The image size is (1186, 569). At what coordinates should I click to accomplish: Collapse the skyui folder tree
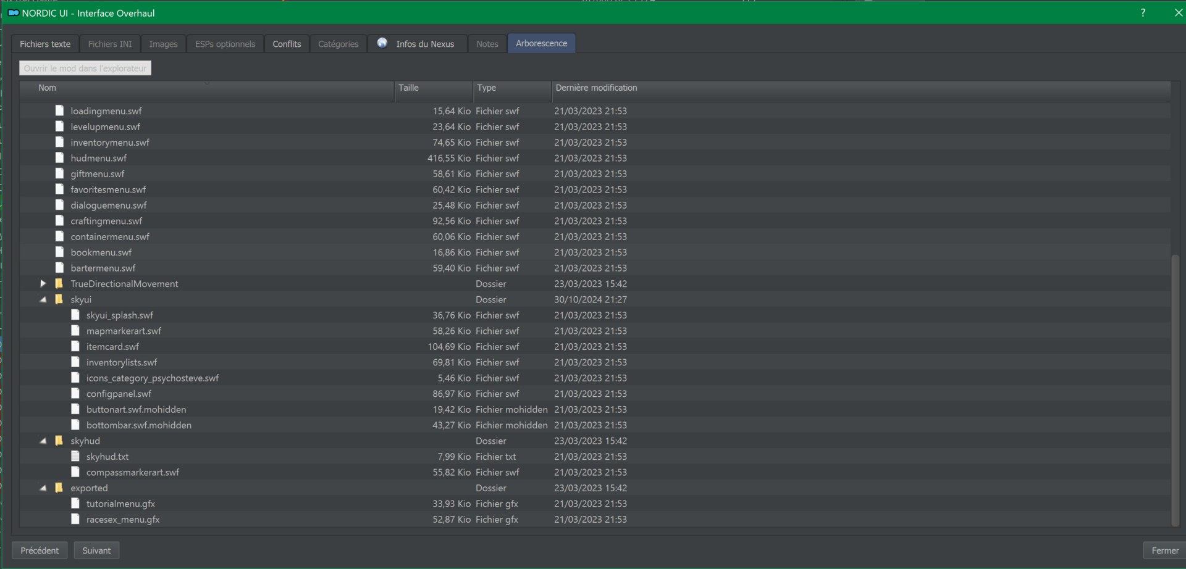43,299
